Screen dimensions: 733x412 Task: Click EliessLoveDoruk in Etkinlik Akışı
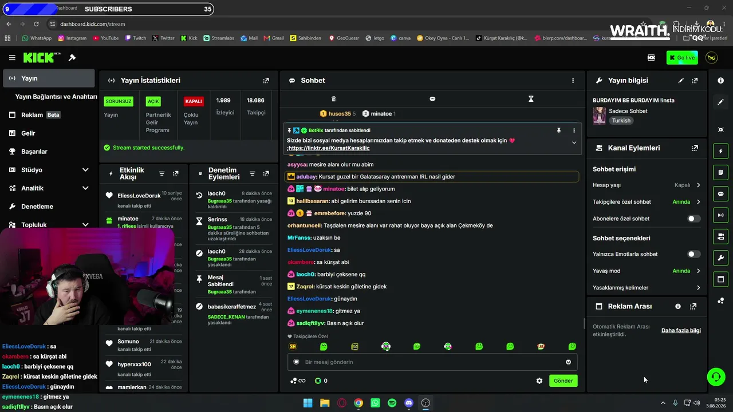[139, 196]
